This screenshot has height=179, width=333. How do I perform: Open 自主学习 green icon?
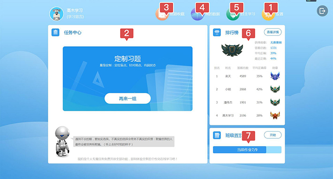233,14
